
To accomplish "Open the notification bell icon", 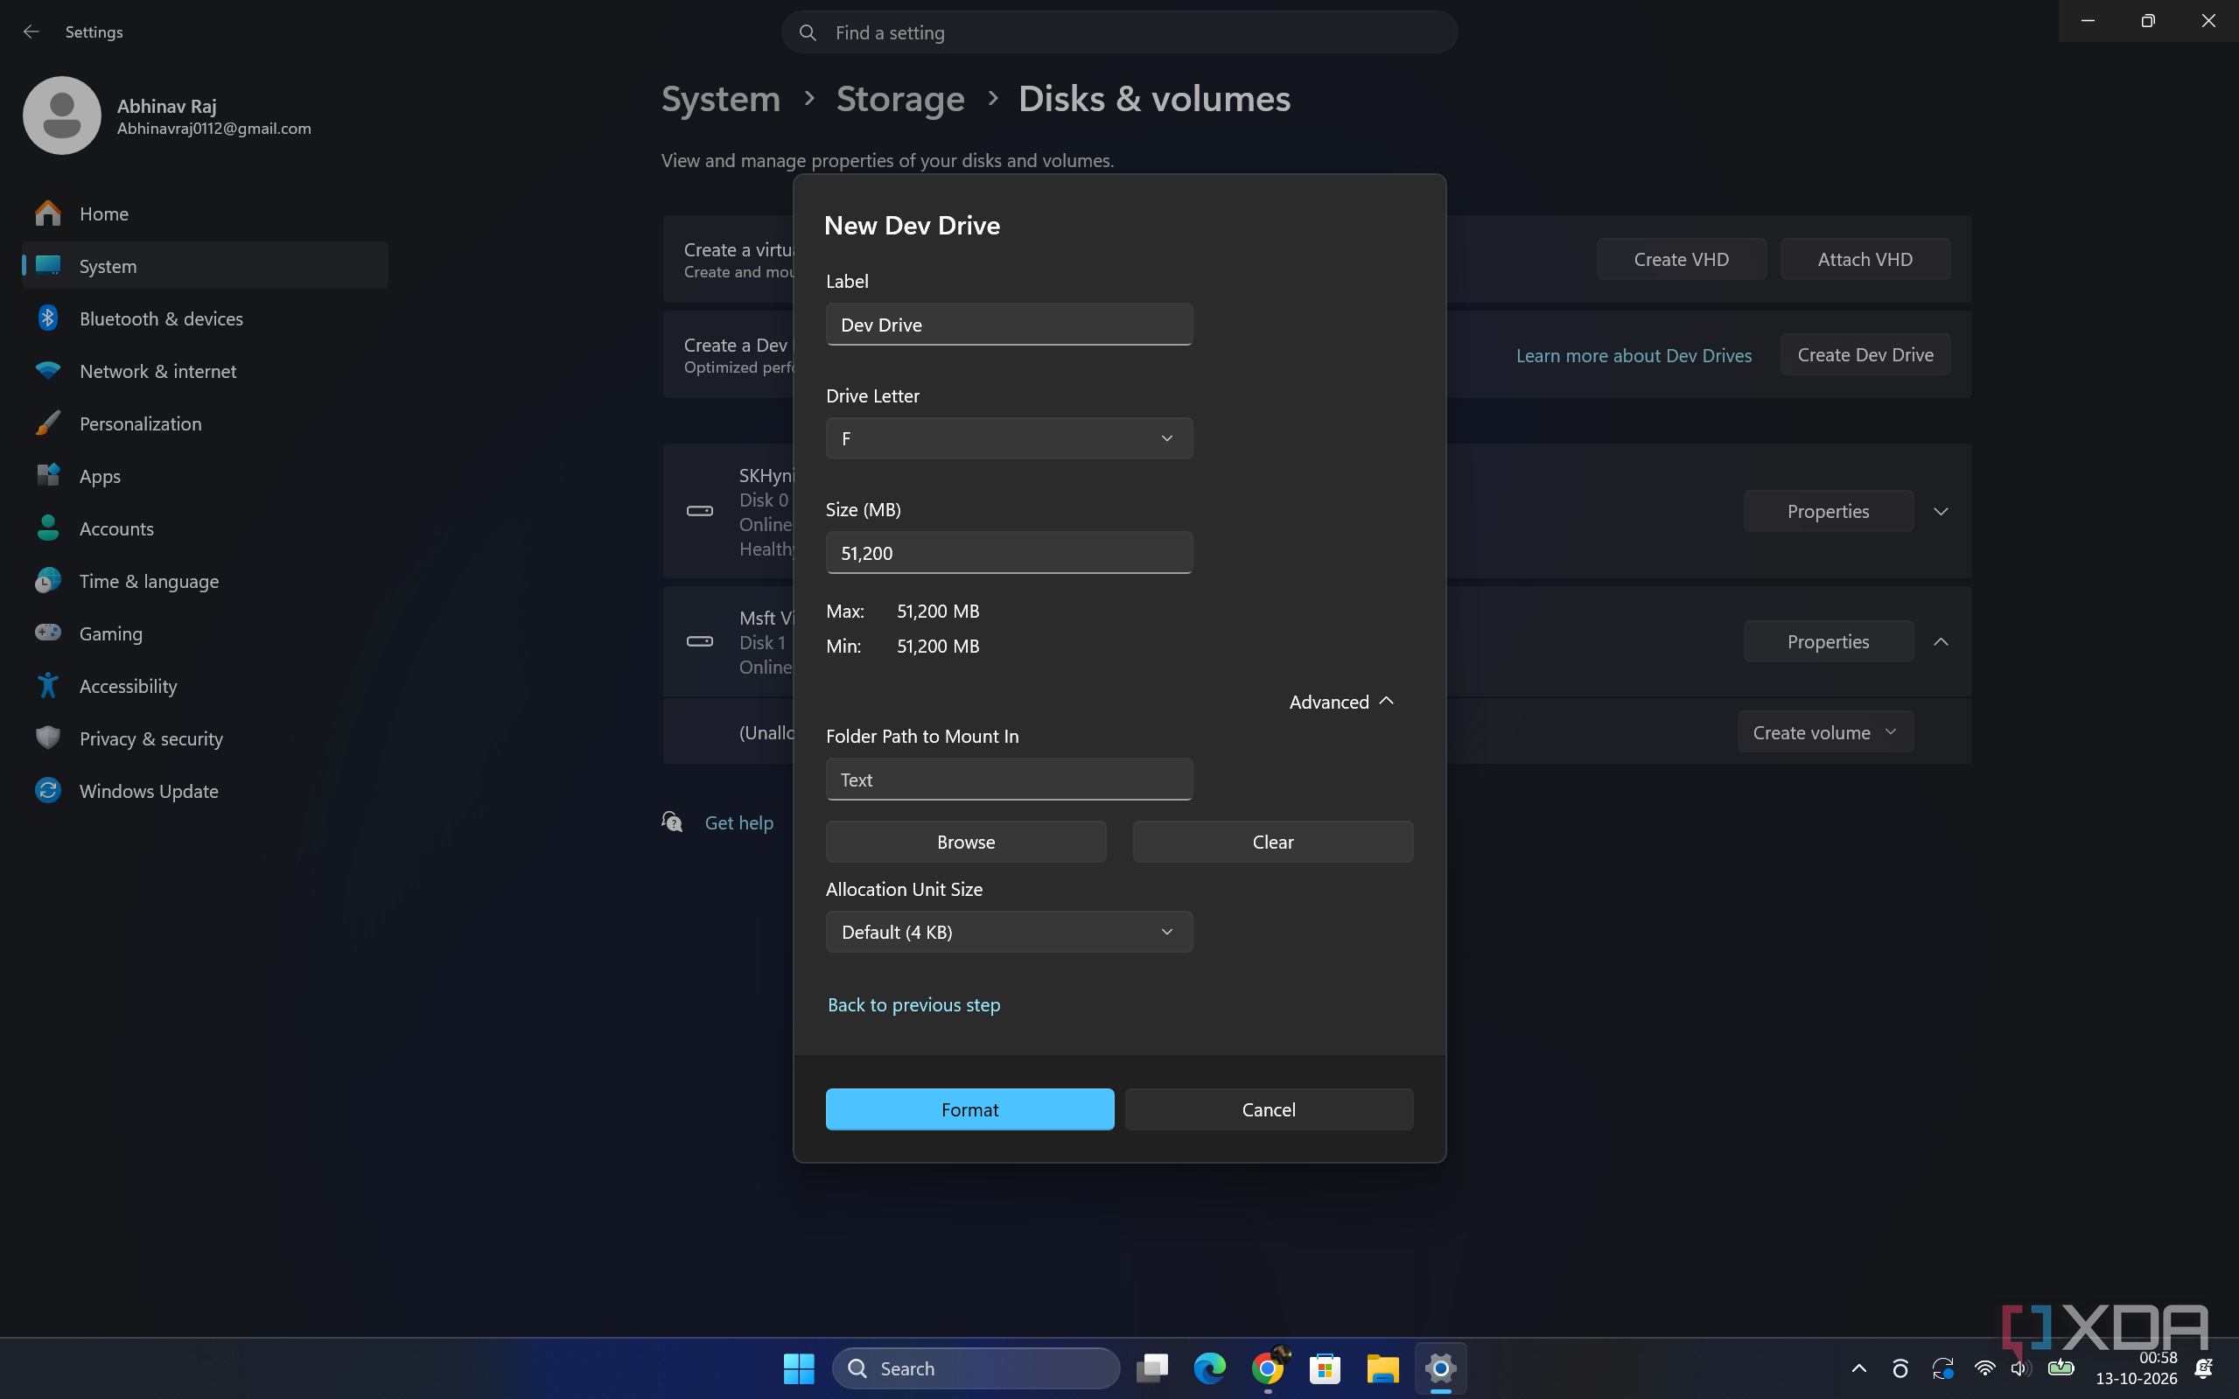I will [2204, 1368].
